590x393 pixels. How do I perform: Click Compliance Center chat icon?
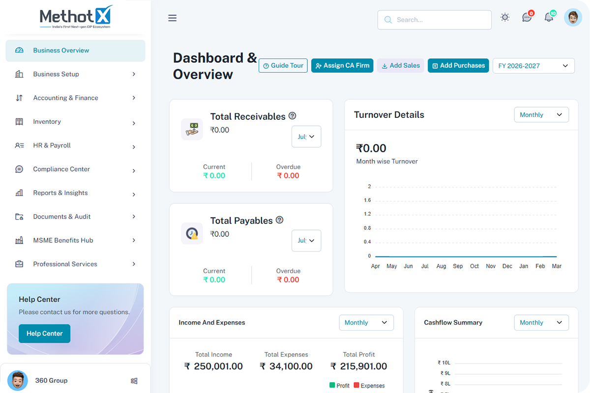click(x=19, y=169)
